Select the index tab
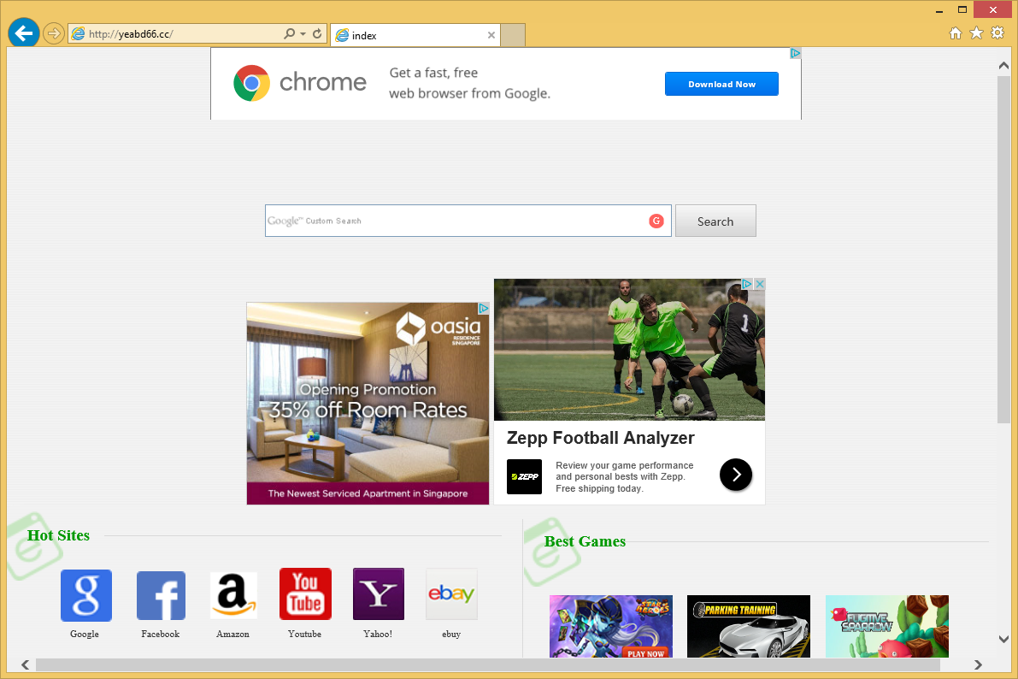This screenshot has height=679, width=1018. coord(415,35)
